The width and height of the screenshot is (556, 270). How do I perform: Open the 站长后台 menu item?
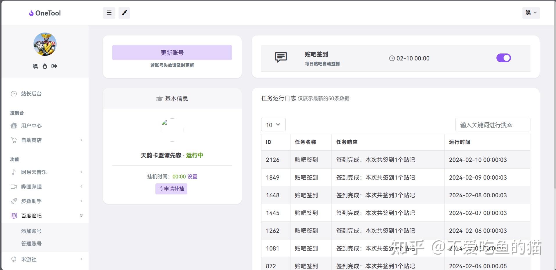coord(31,94)
